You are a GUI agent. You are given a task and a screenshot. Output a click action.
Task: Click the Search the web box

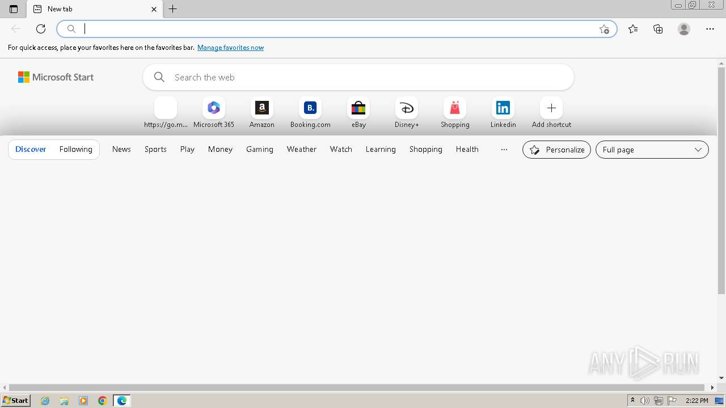point(358,77)
